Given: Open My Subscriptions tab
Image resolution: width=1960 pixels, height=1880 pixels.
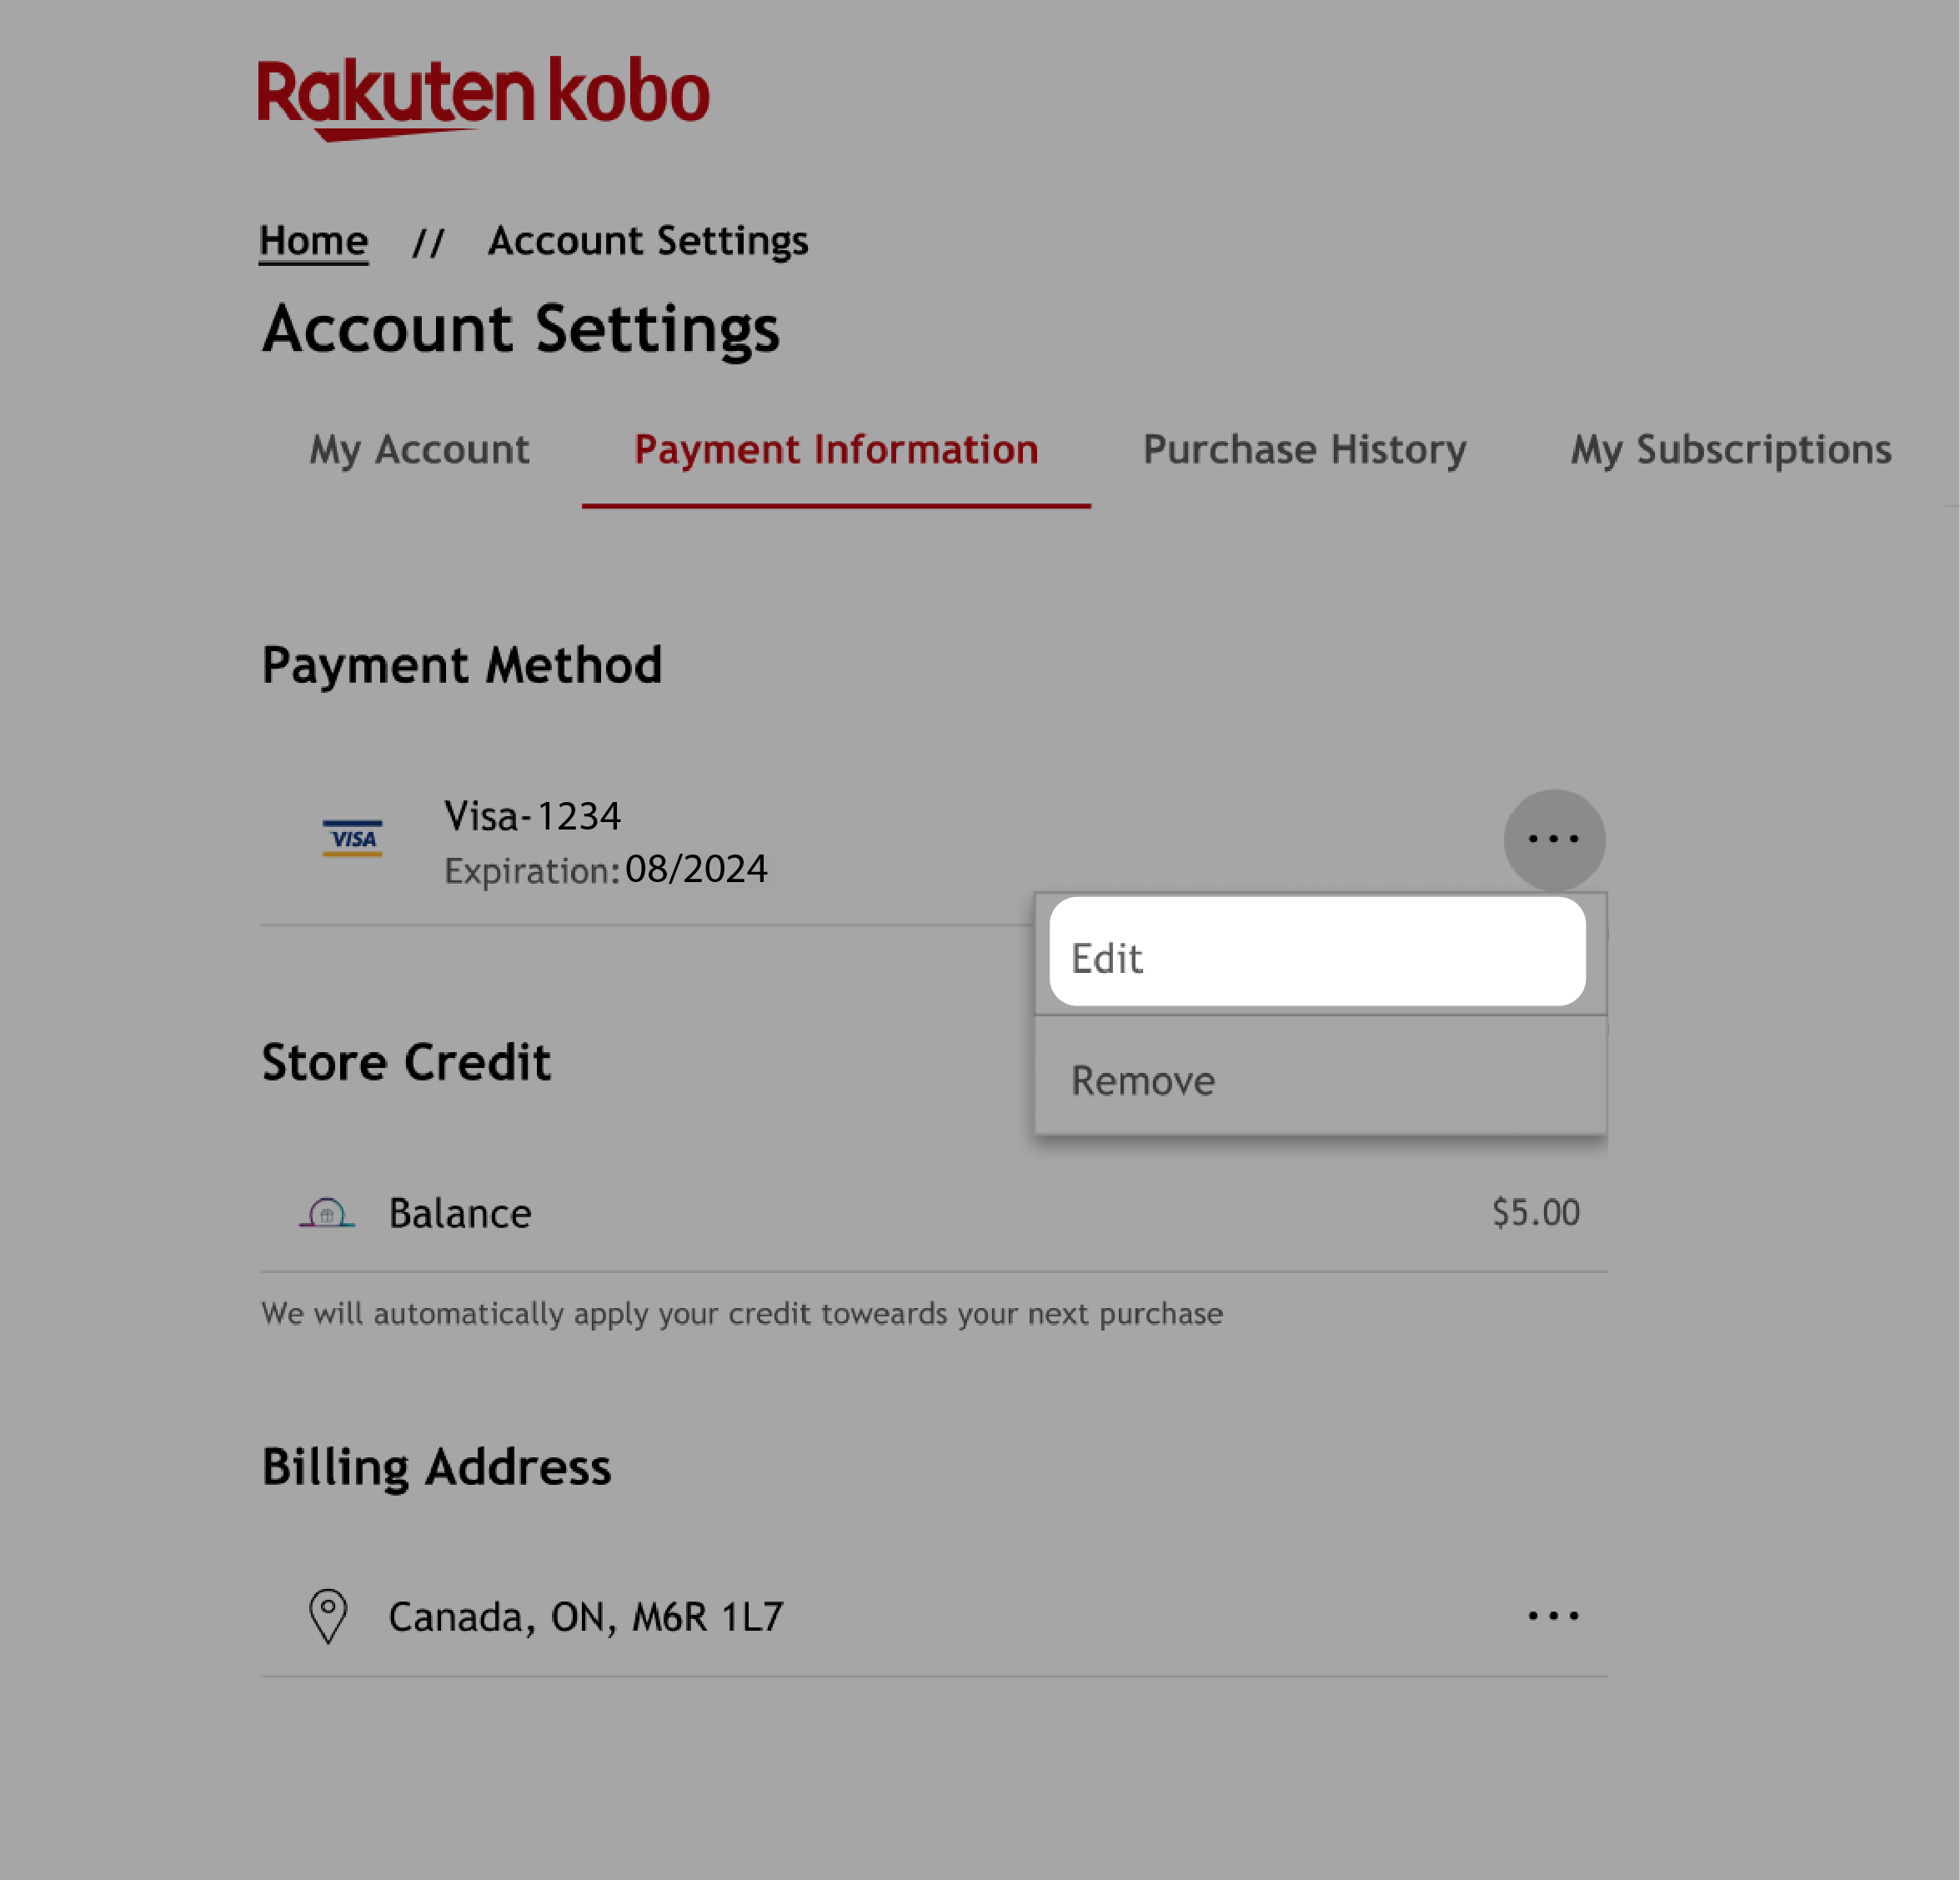Looking at the screenshot, I should coord(1731,449).
